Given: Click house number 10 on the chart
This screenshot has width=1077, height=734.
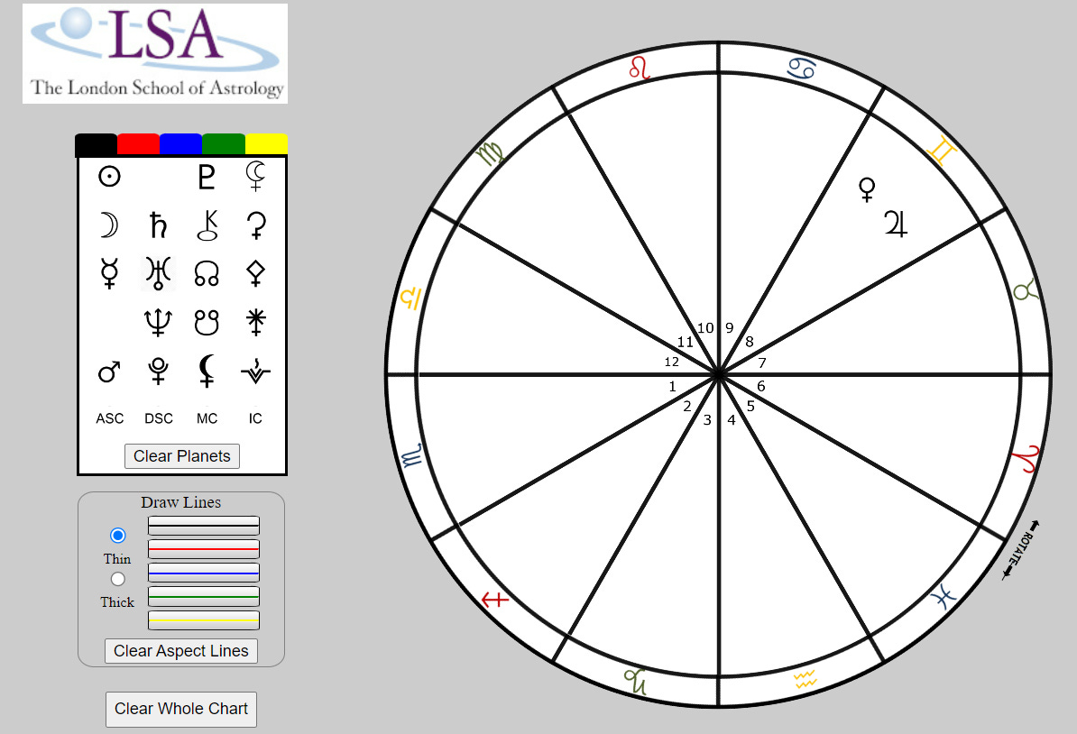Looking at the screenshot, I should tap(705, 328).
